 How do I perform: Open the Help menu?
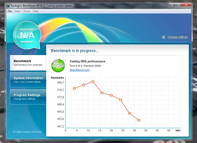[36, 11]
